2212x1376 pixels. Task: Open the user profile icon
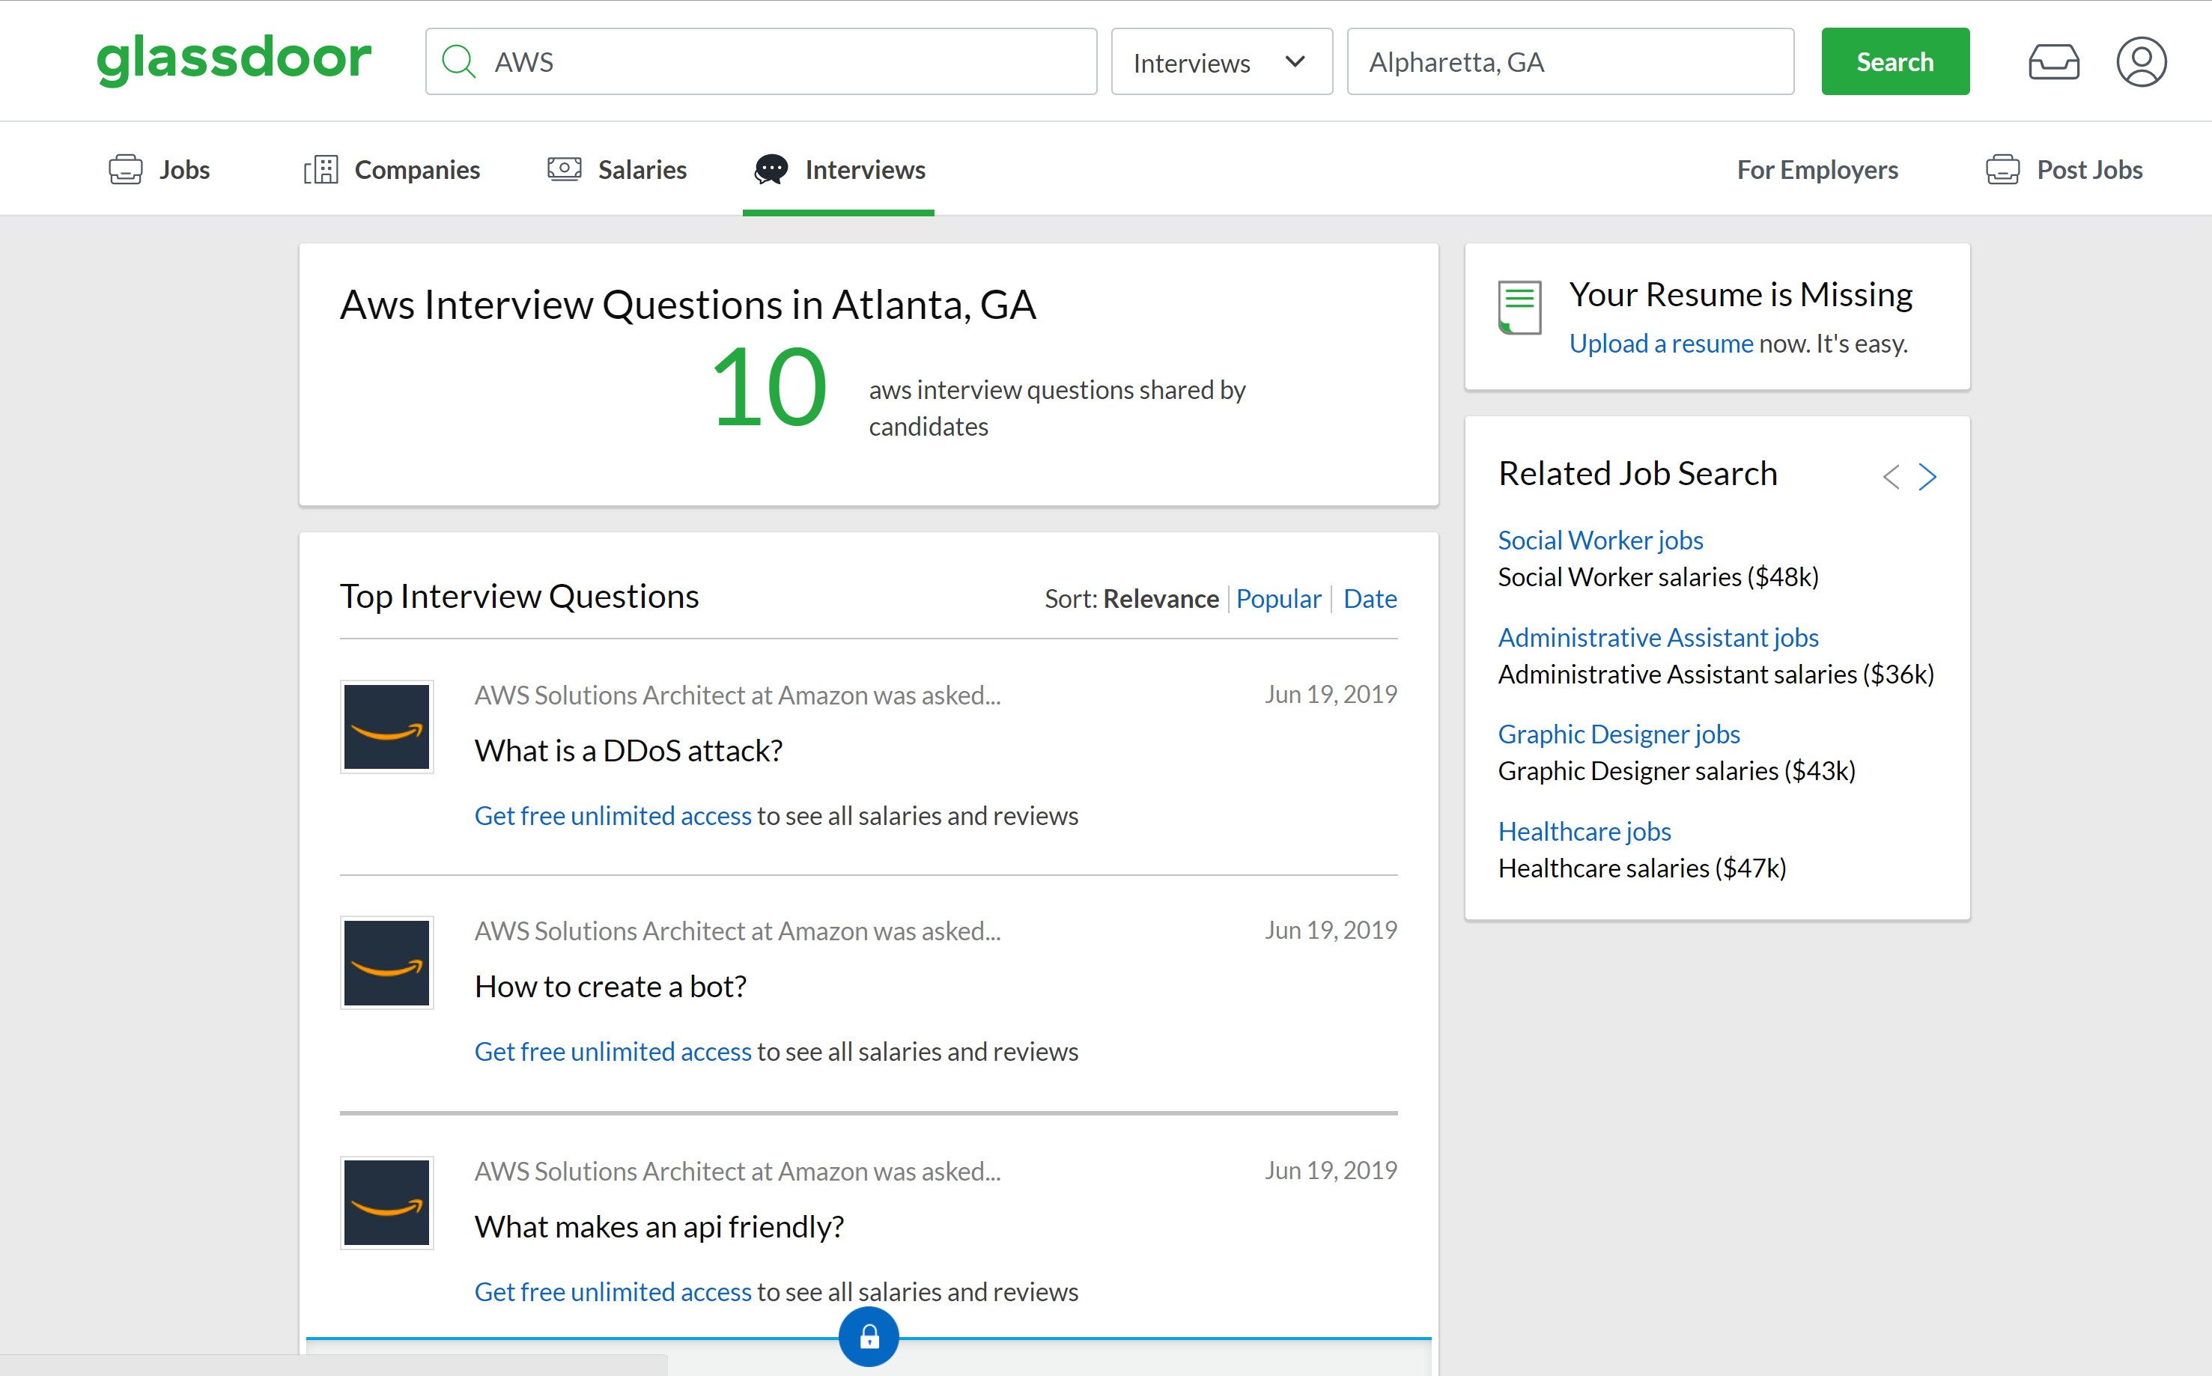coord(2141,61)
